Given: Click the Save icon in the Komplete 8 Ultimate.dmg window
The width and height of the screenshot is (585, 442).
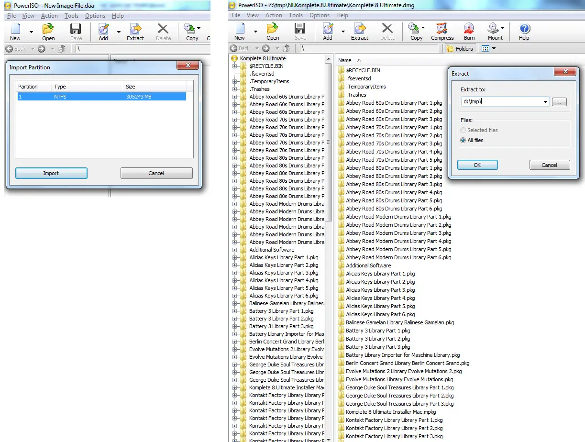Looking at the screenshot, I should point(300,32).
